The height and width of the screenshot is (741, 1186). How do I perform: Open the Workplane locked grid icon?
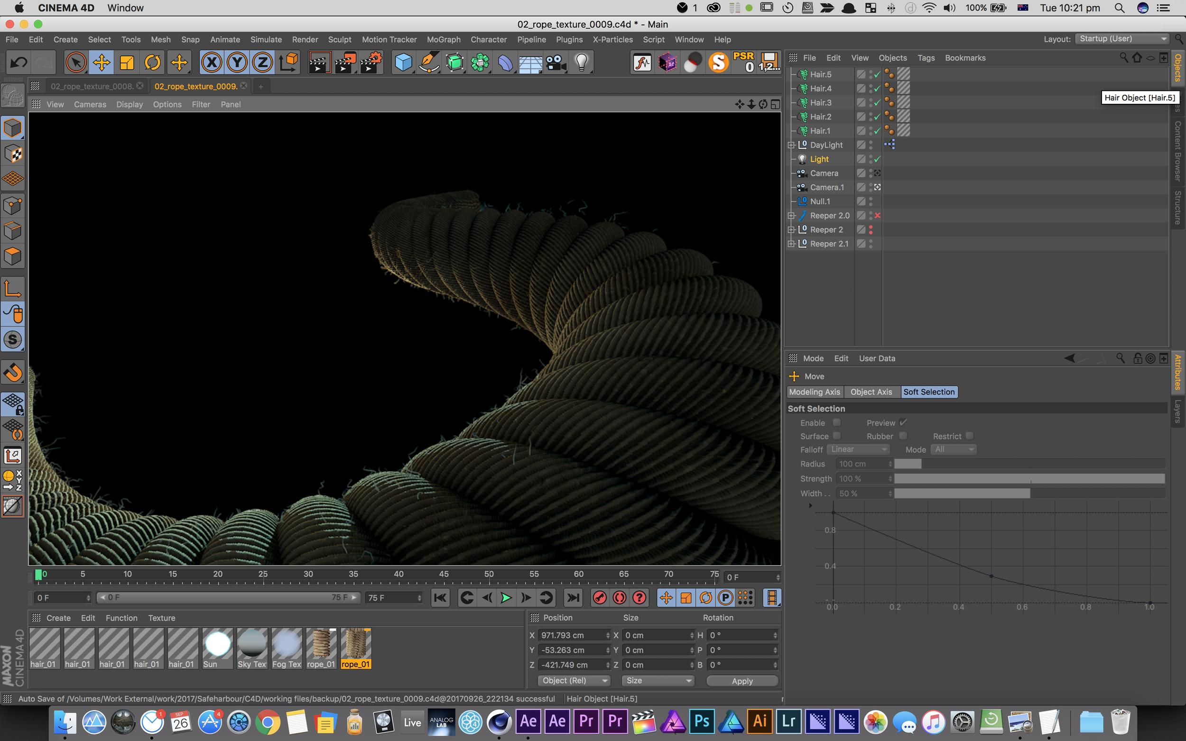tap(13, 404)
